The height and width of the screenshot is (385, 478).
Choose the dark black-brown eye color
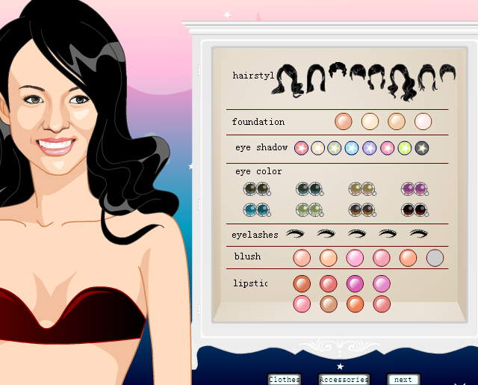pyautogui.click(x=415, y=210)
